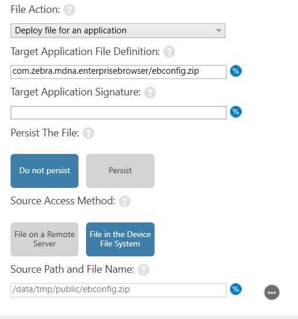Click the empty Target Application Signature field
Image resolution: width=298 pixels, height=319 pixels.
[118, 112]
